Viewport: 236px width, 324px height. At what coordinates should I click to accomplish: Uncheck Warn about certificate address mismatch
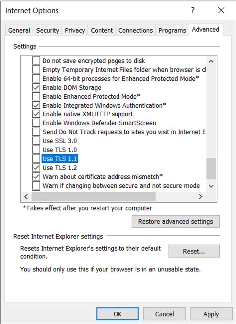coord(36,176)
